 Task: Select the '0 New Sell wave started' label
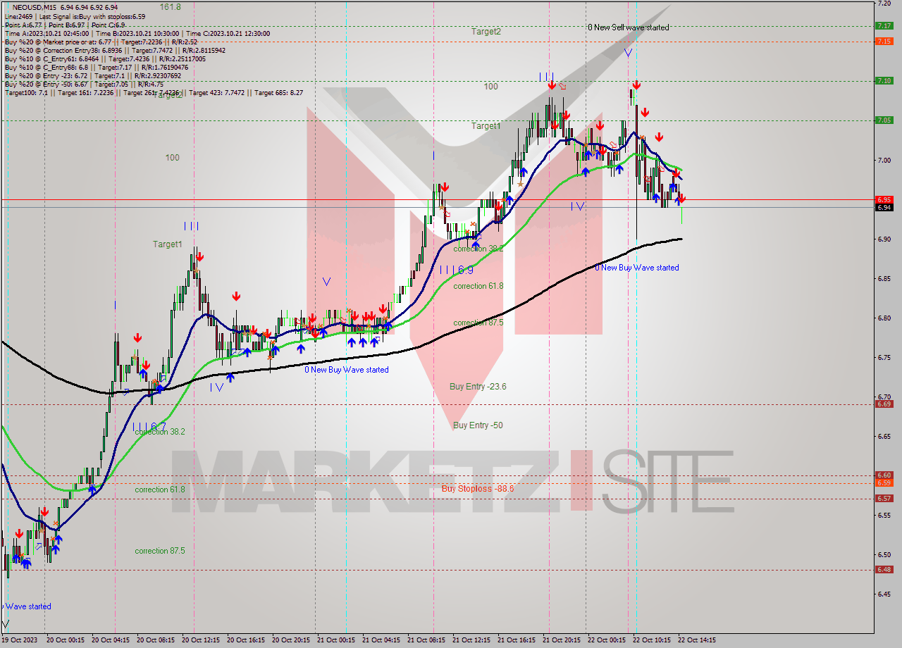(x=629, y=27)
